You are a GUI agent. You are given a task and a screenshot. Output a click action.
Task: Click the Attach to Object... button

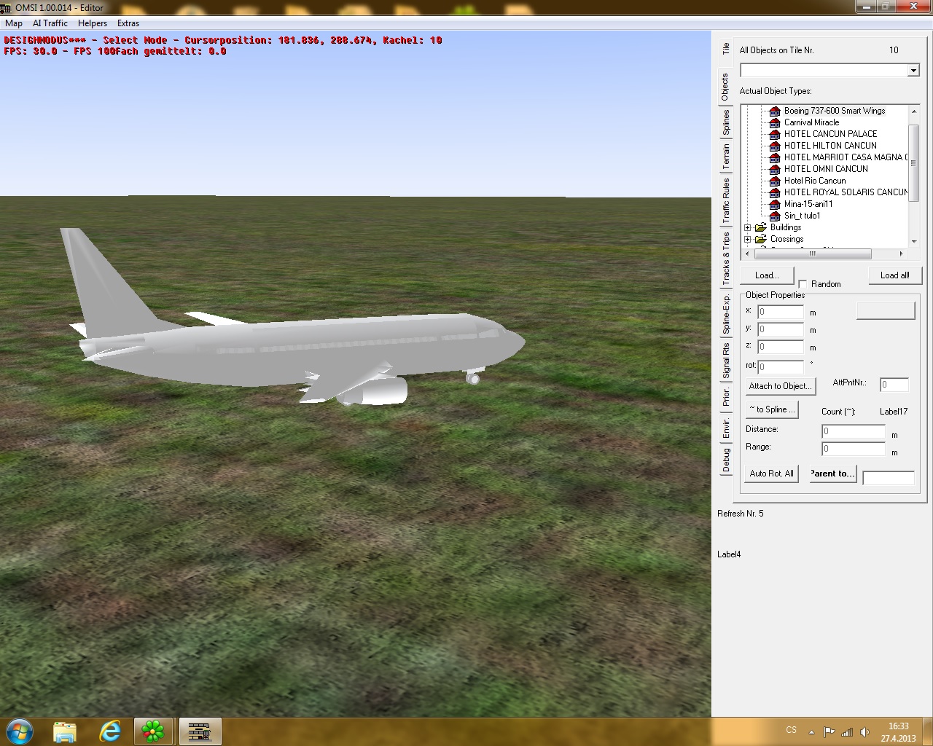tap(778, 386)
